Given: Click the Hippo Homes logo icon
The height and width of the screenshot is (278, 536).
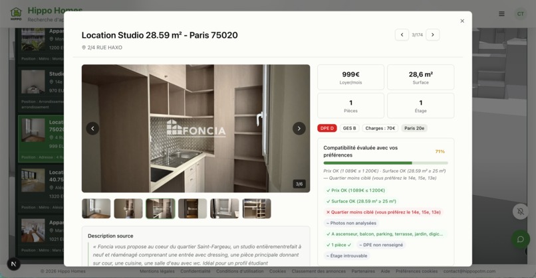Looking at the screenshot, I should point(16,14).
